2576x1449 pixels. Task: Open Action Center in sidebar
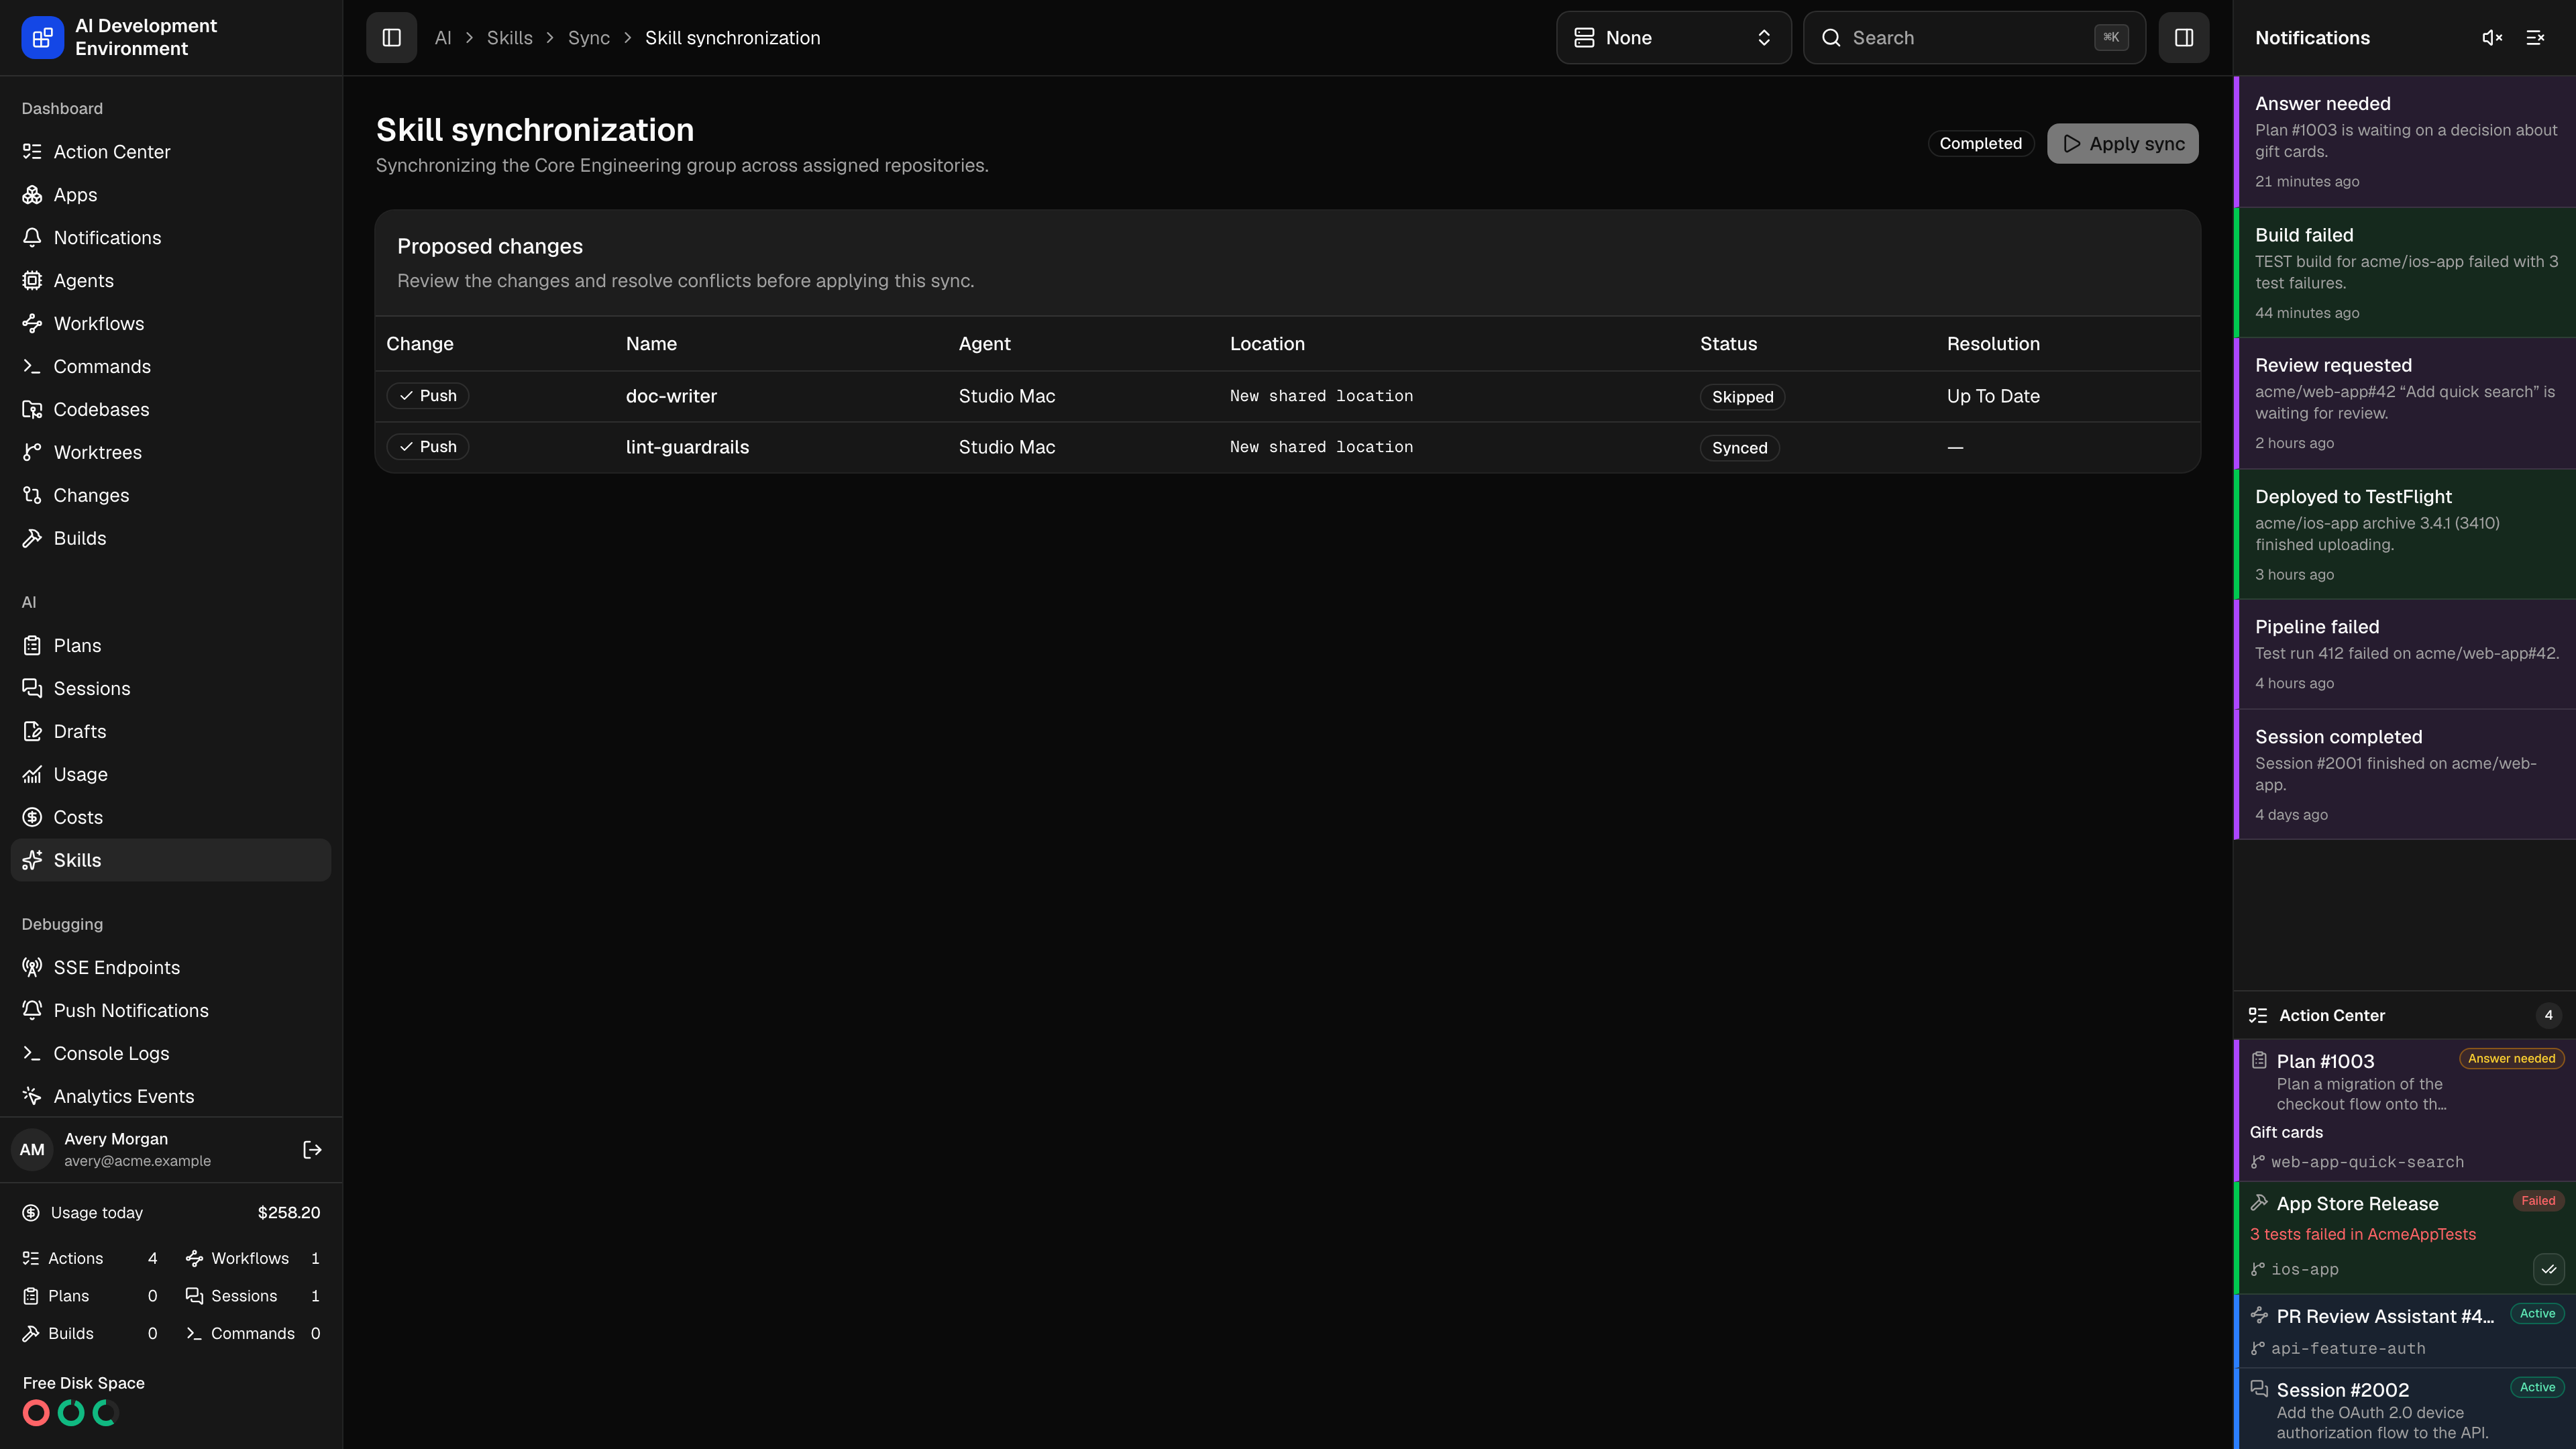(x=171, y=152)
